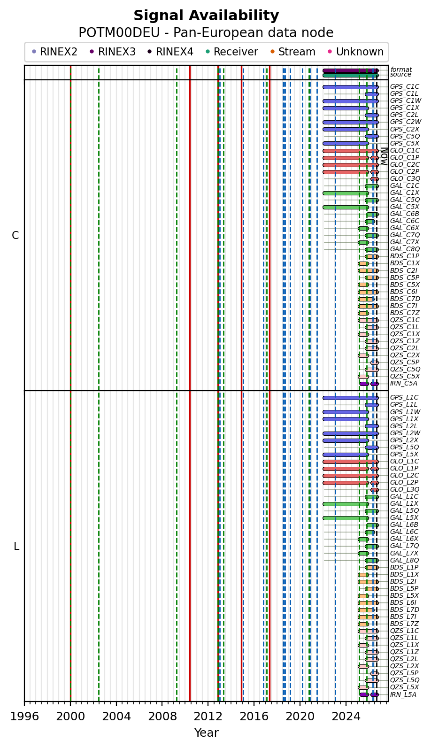The width and height of the screenshot is (431, 748).
Task: Click the BDS_C1P row label
Action: tap(405, 256)
